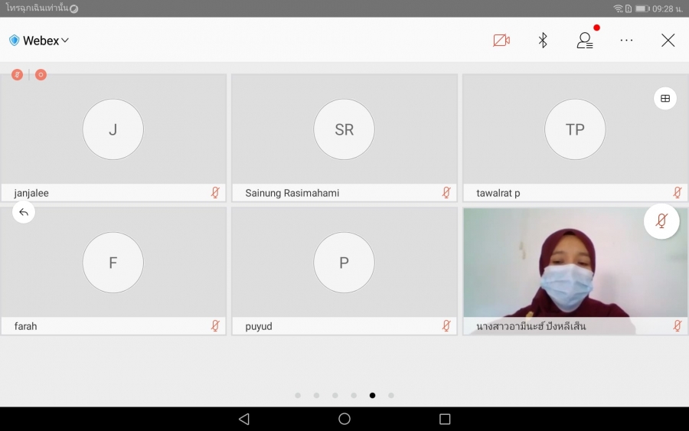This screenshot has height=431, width=689.
Task: Tap the Webex shield security icon
Action: point(15,41)
